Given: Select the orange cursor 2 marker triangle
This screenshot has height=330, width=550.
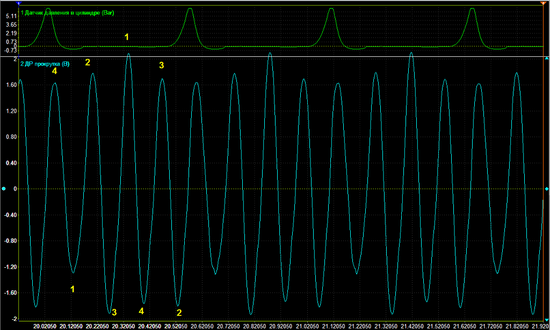Looking at the screenshot, I should pos(543,3).
